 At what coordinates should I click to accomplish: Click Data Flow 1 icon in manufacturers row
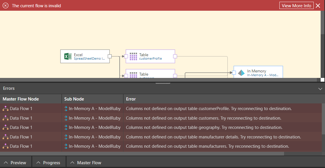click(x=6, y=146)
